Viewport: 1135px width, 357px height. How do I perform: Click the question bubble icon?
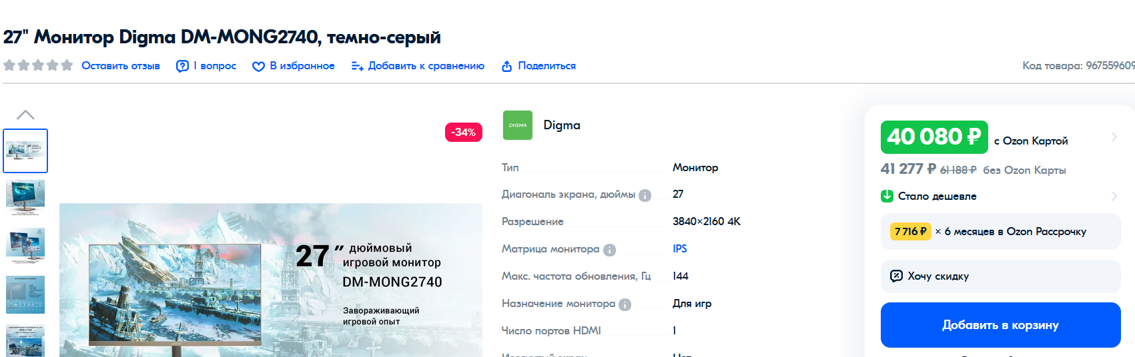pyautogui.click(x=182, y=66)
